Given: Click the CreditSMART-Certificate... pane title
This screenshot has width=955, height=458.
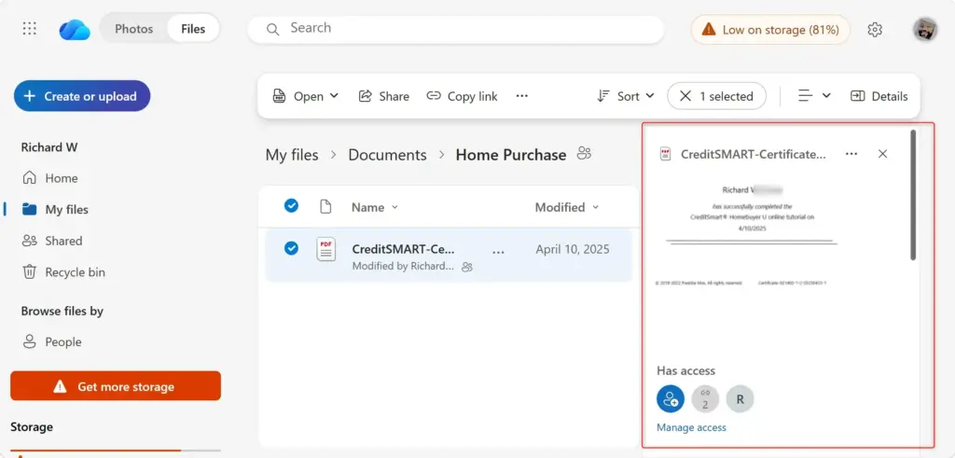Looking at the screenshot, I should pyautogui.click(x=754, y=154).
